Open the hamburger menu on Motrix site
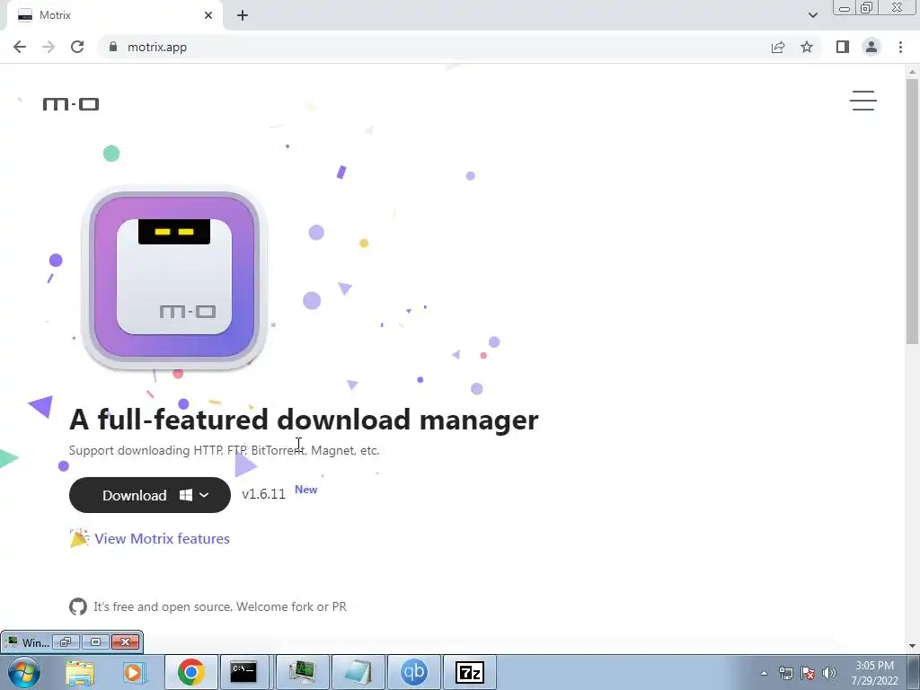This screenshot has width=920, height=690. (863, 101)
